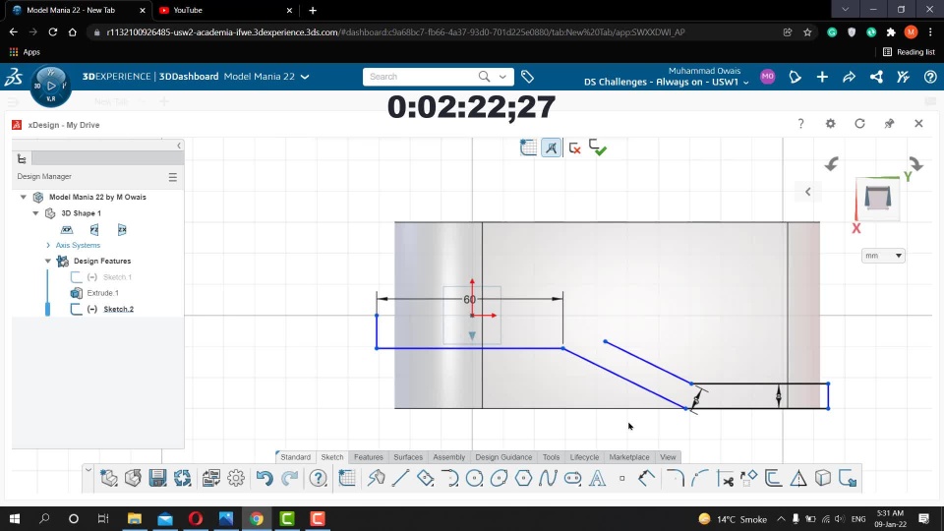
Task: Expand the Axis Systems node
Action: click(48, 245)
